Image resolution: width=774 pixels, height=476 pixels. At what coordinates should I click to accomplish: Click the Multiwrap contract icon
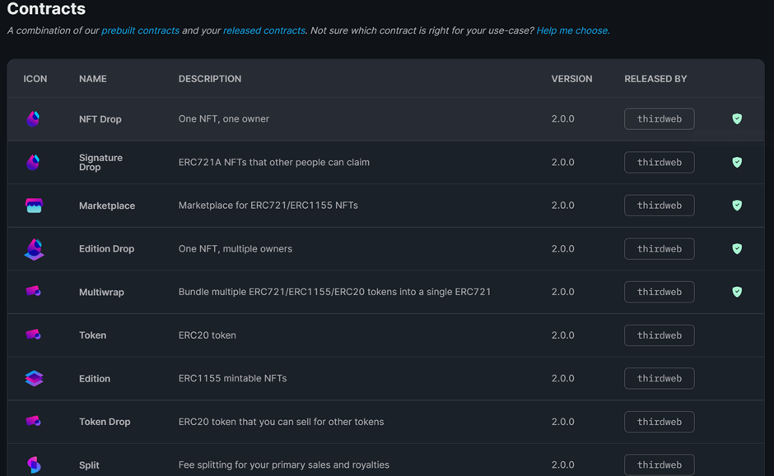(x=33, y=292)
